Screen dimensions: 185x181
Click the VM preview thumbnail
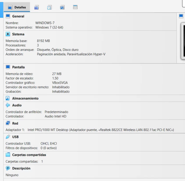click(183, 41)
